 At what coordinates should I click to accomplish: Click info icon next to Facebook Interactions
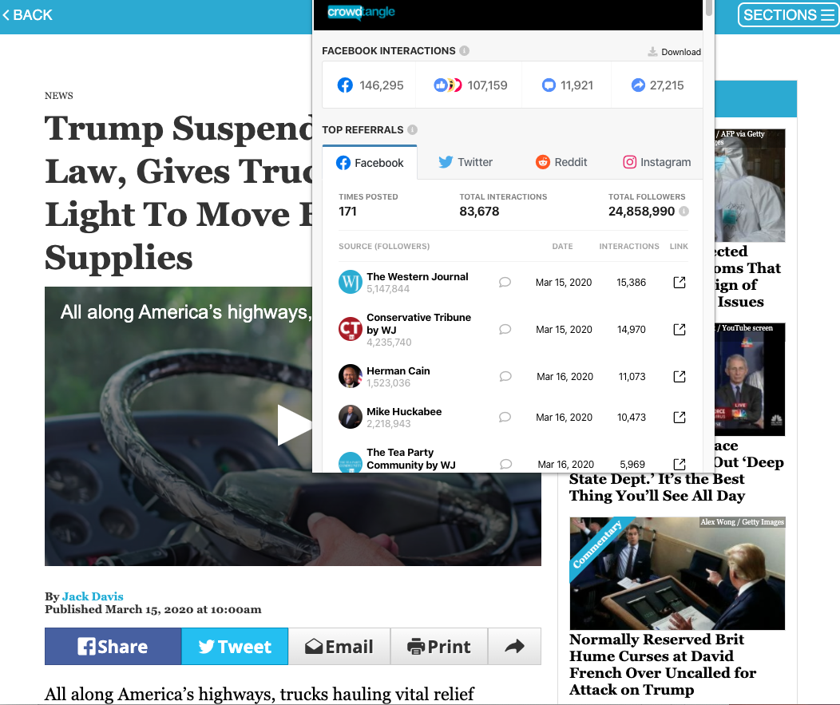coord(465,51)
